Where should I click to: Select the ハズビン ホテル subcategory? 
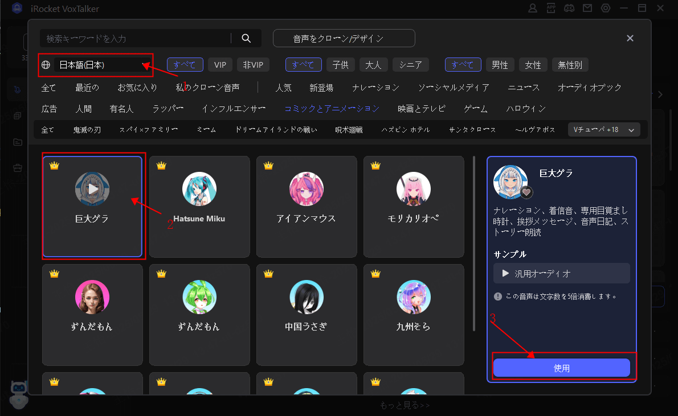click(406, 130)
